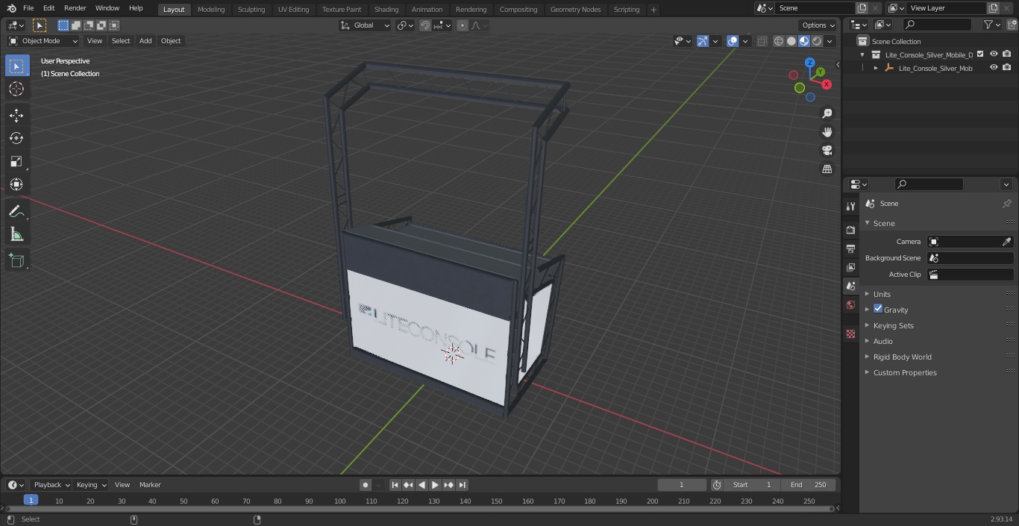Open Global transform orientation dropdown
The image size is (1019, 526).
coord(366,25)
